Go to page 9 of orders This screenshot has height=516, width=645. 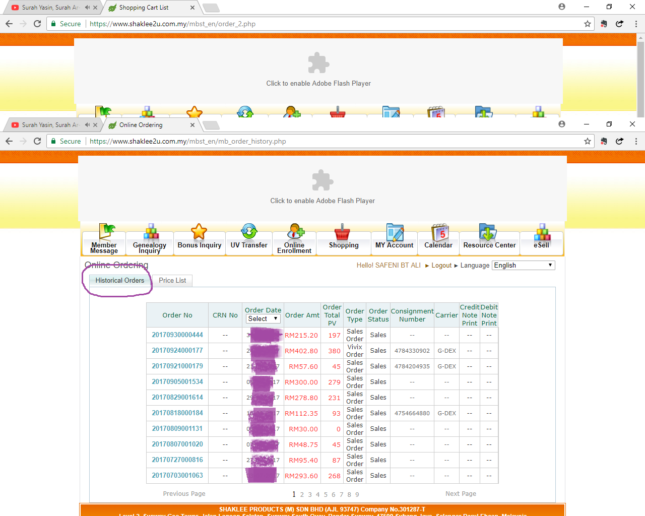tap(357, 495)
